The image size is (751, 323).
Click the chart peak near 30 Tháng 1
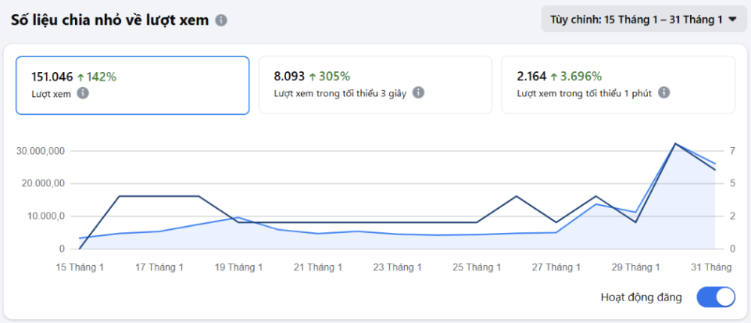pos(675,143)
